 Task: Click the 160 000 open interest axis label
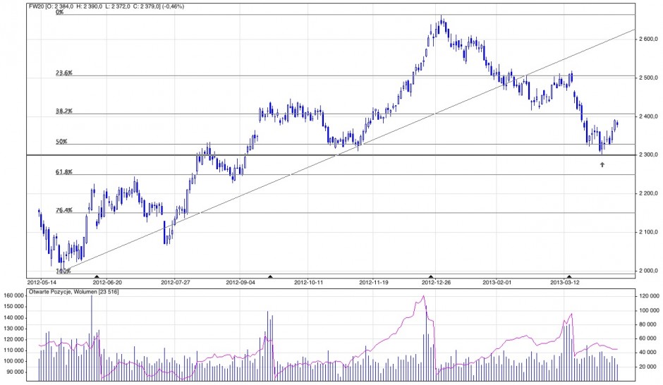(14, 306)
